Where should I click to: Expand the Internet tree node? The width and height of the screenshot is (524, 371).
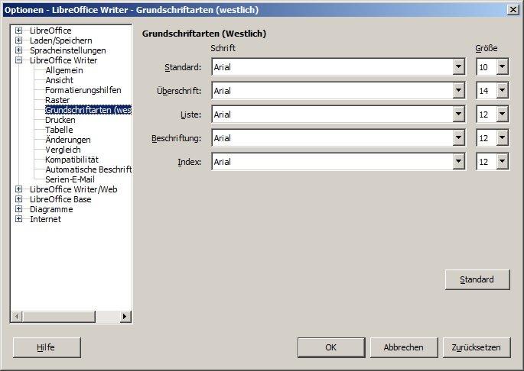click(18, 219)
